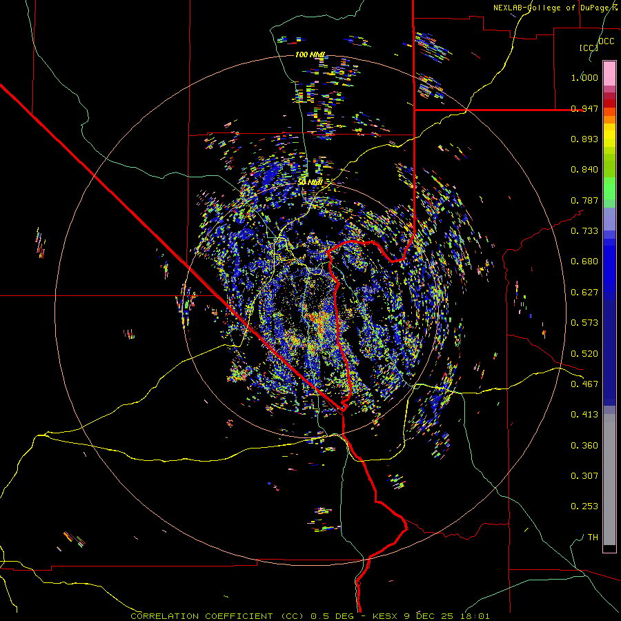The width and height of the screenshot is (621, 621).
Task: Select the 0.840 legend value
Action: coord(584,170)
